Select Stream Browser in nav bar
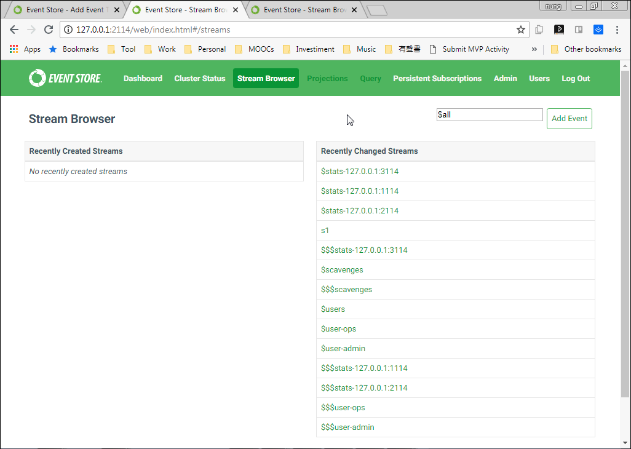This screenshot has height=449, width=631. pos(266,78)
